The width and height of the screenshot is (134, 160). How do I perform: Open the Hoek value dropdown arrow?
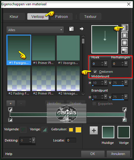pos(105,64)
